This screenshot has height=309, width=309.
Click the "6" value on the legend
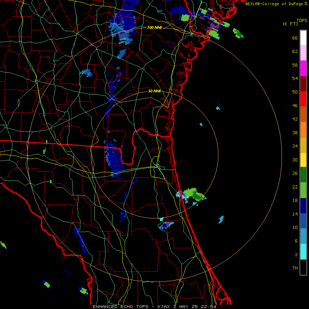pos(296,241)
